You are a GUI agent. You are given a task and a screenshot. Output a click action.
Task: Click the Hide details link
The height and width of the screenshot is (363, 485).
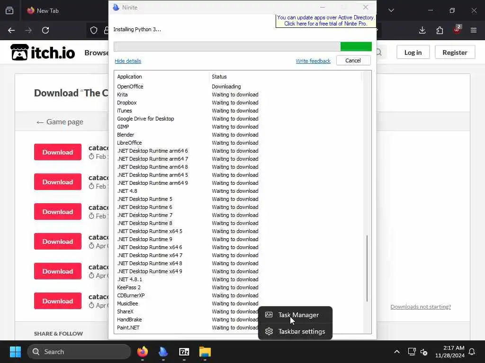(128, 61)
